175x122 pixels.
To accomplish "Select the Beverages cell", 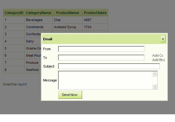I will (38, 20).
